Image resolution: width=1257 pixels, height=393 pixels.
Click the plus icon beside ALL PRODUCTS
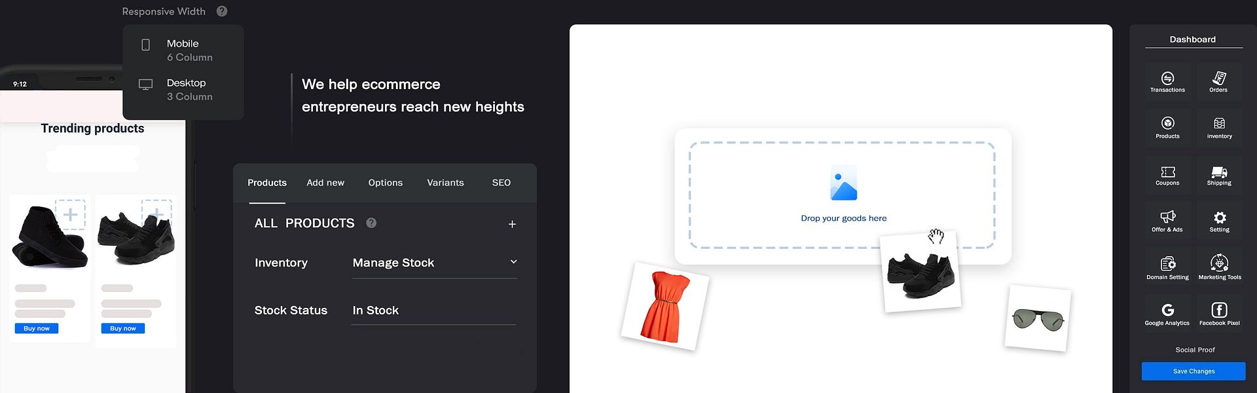coord(512,224)
